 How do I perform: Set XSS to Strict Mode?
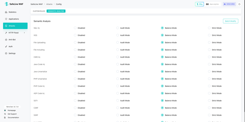tap(209, 35)
